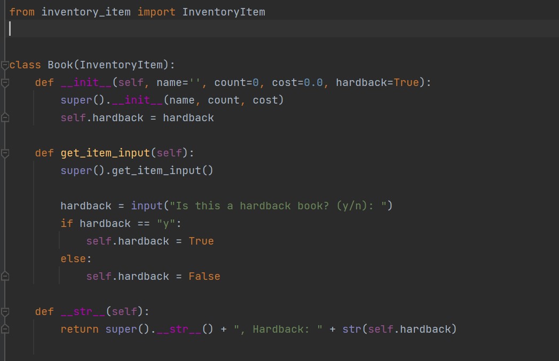Click the 'class' keyword
559x361 pixels.
(x=25, y=65)
